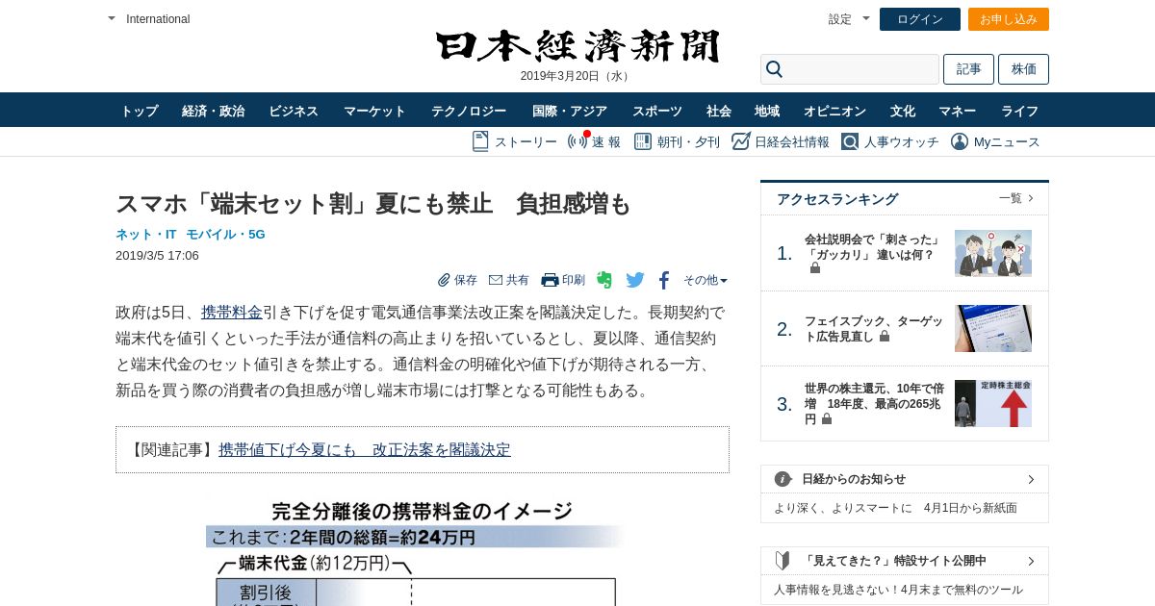1155x606 pixels.
Task: Open the 設定 settings dropdown
Action: pyautogui.click(x=849, y=19)
